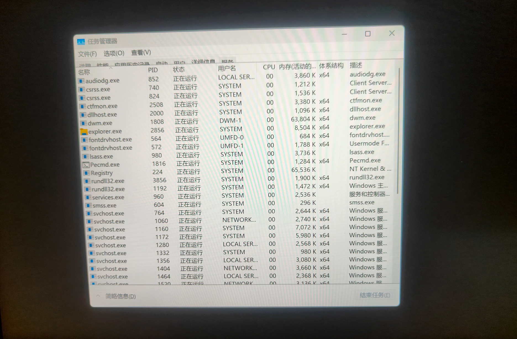Click svchost.exe icon with PID 1332
The height and width of the screenshot is (339, 517).
(x=92, y=253)
